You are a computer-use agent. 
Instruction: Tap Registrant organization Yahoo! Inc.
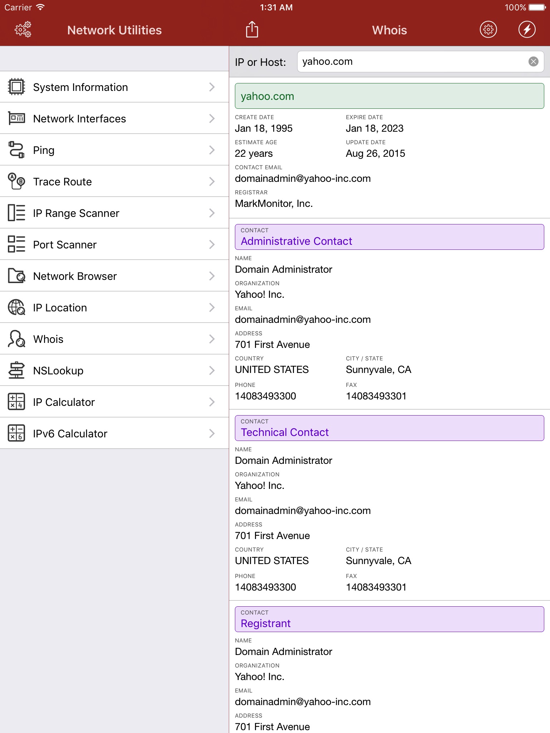(260, 677)
